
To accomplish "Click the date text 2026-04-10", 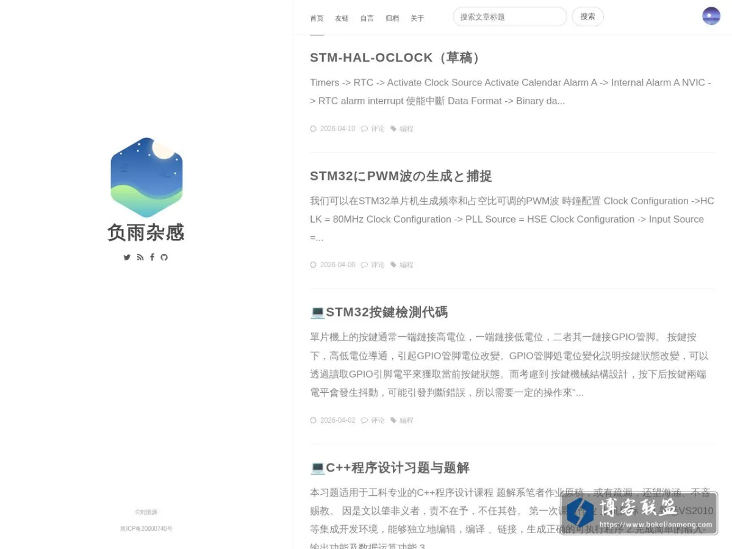I will pos(337,129).
